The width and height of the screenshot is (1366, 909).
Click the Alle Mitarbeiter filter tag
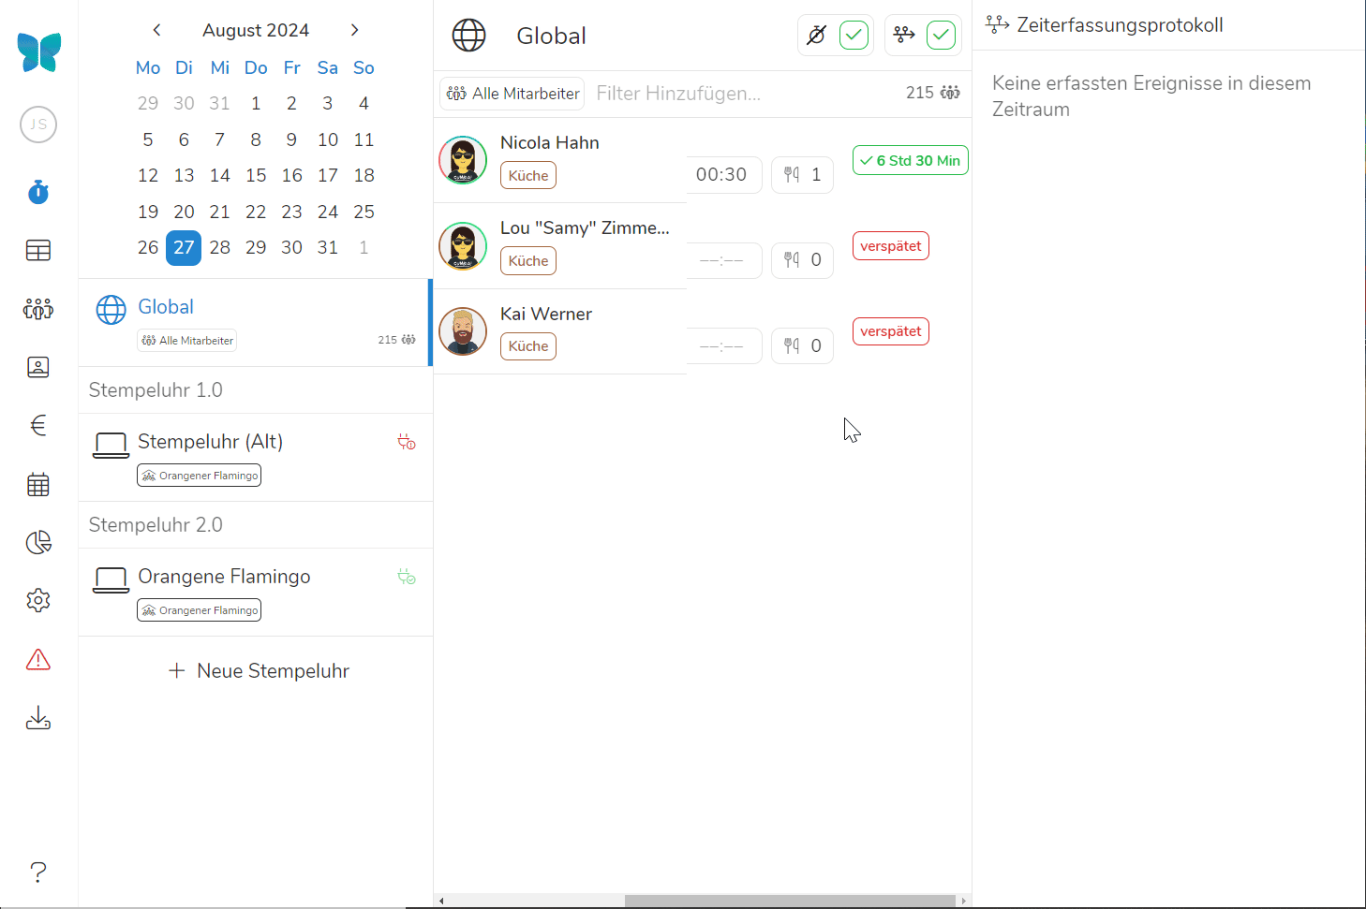coord(513,94)
